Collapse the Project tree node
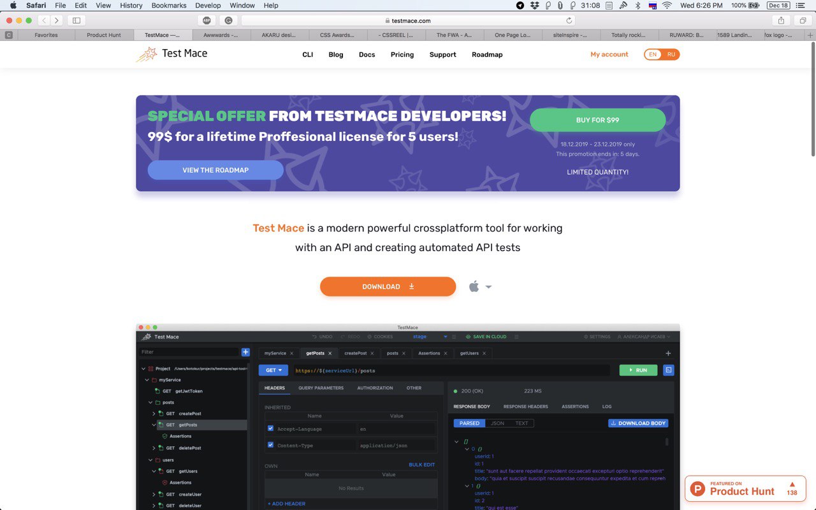Image resolution: width=816 pixels, height=510 pixels. 143,368
